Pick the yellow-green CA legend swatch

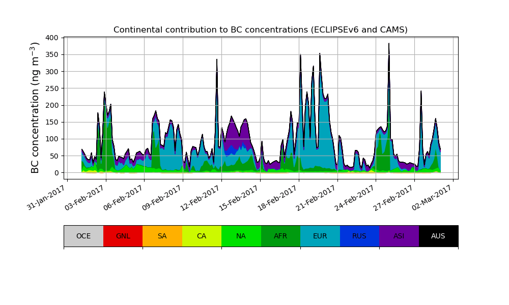pos(202,236)
